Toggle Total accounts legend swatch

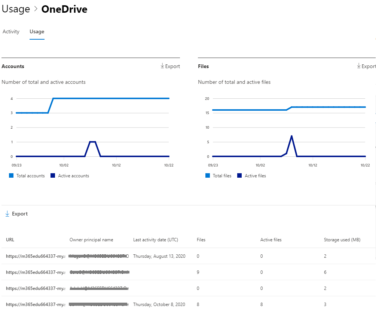pos(11,175)
